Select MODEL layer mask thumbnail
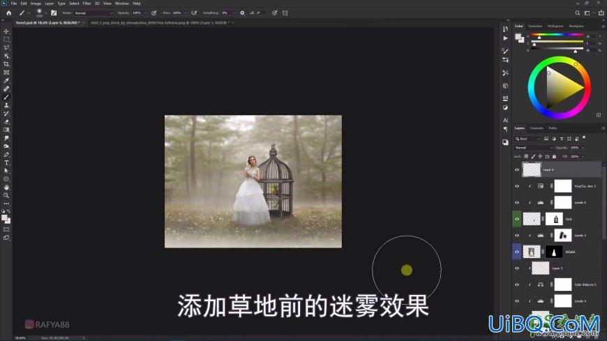Image resolution: width=607 pixels, height=341 pixels. coord(554,252)
